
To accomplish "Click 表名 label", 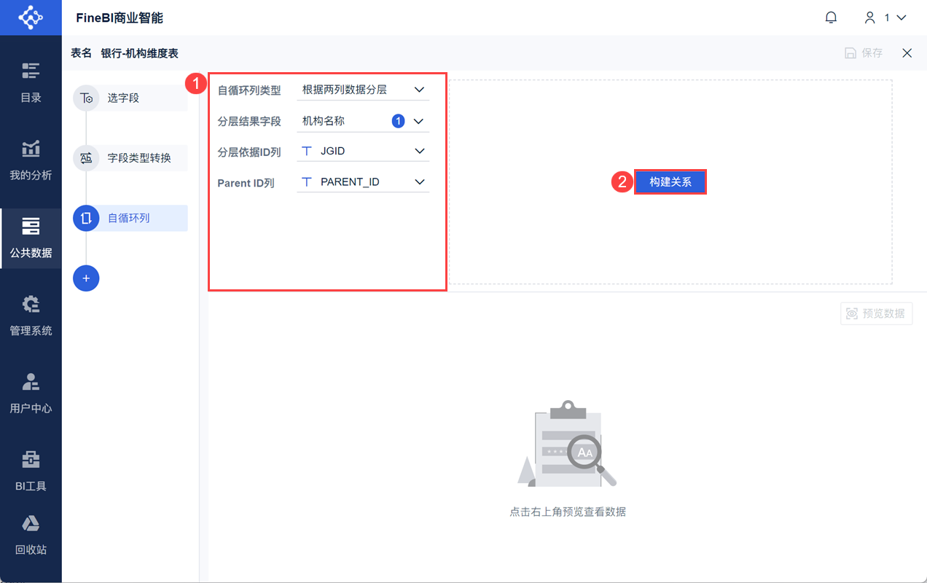I will click(81, 53).
